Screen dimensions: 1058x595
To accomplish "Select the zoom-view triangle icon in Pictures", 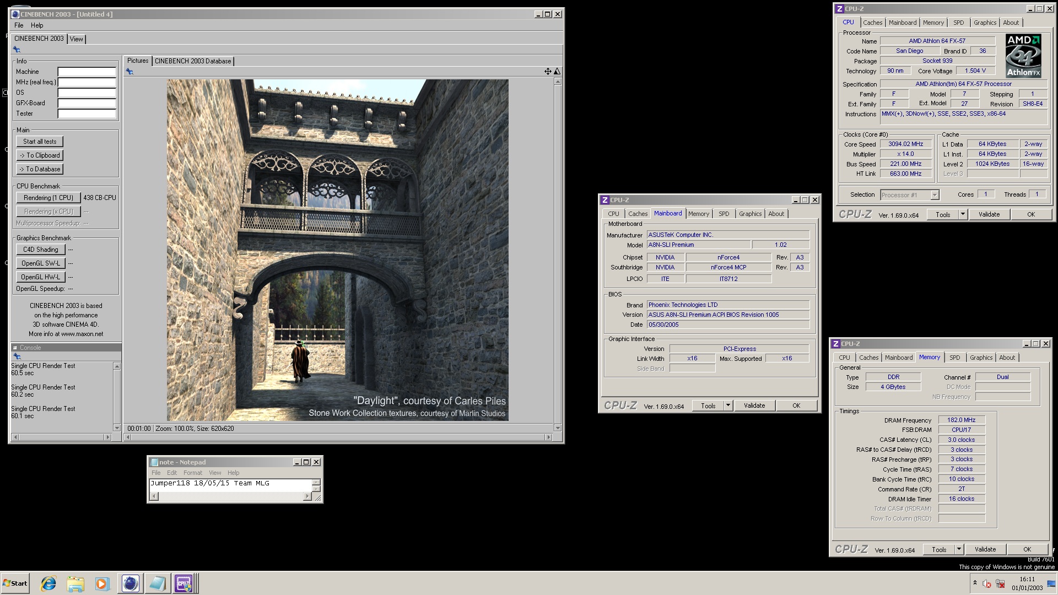I will coord(557,71).
